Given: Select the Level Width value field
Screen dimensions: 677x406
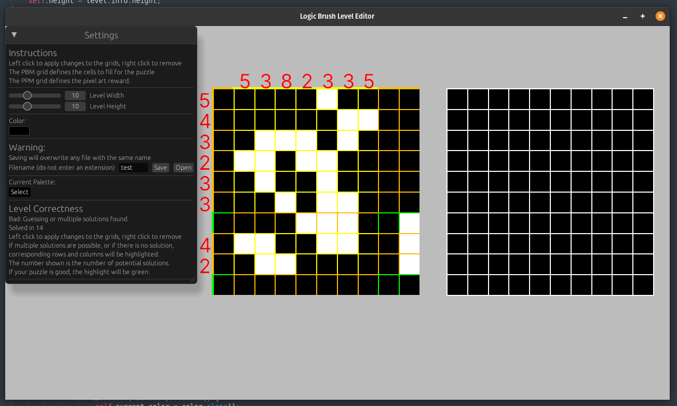Looking at the screenshot, I should pos(75,96).
